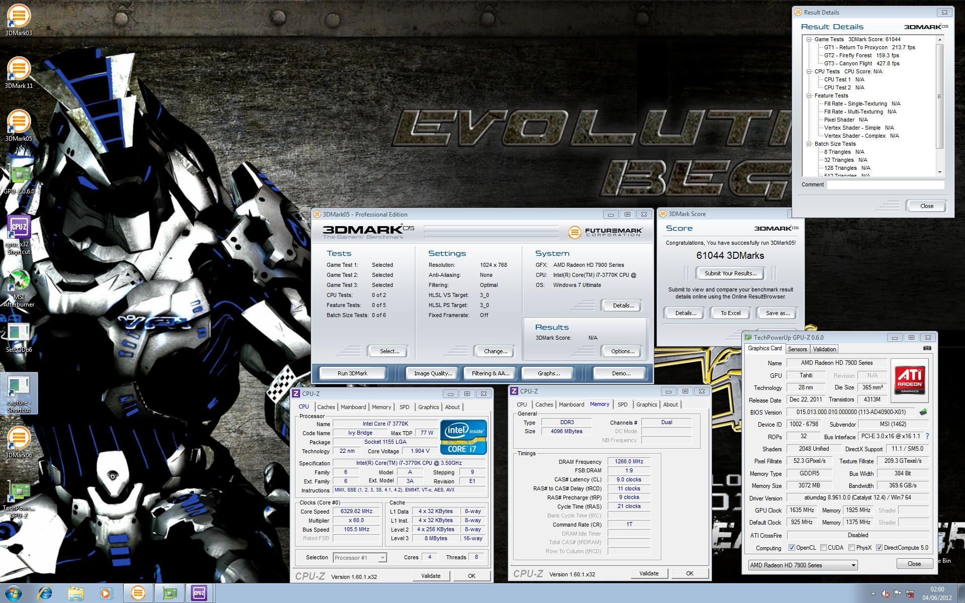Collapse the Batch Size Tests tree node
This screenshot has height=603, width=965.
point(809,144)
